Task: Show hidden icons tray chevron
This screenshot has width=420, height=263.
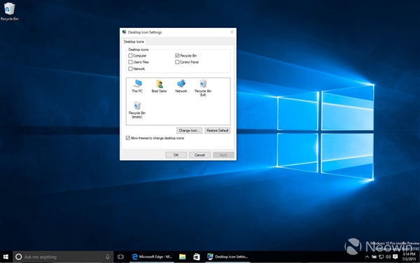Action: pyautogui.click(x=367, y=257)
